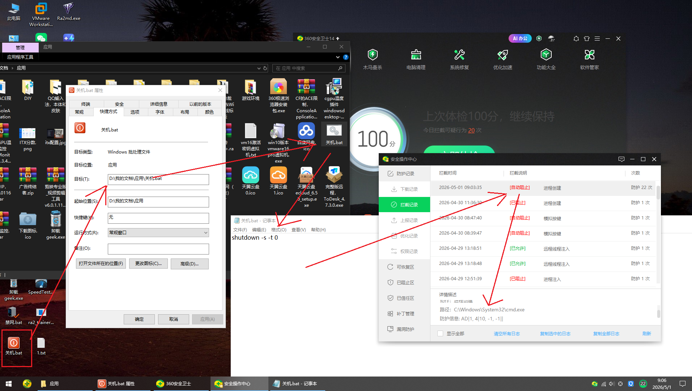Select the VMware Workstation desktop icon
This screenshot has height=391, width=692.
tap(41, 14)
